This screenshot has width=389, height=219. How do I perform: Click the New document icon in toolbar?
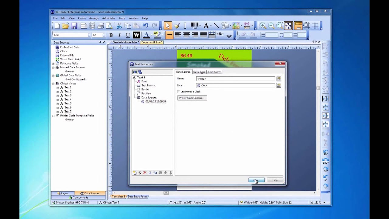pyautogui.click(x=57, y=26)
